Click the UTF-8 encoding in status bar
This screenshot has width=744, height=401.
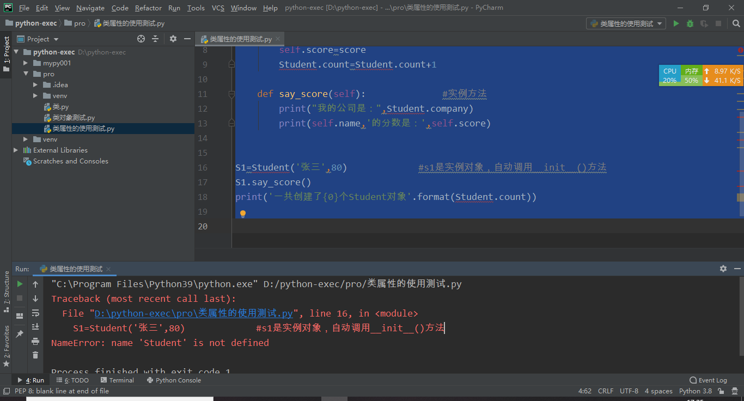tap(629, 391)
